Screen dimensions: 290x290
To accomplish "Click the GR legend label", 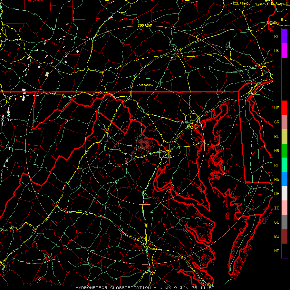I will [276, 122].
